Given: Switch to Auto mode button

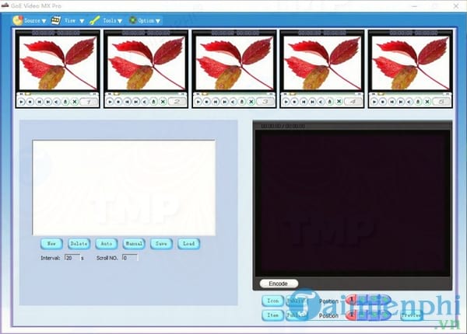Looking at the screenshot, I should (107, 244).
